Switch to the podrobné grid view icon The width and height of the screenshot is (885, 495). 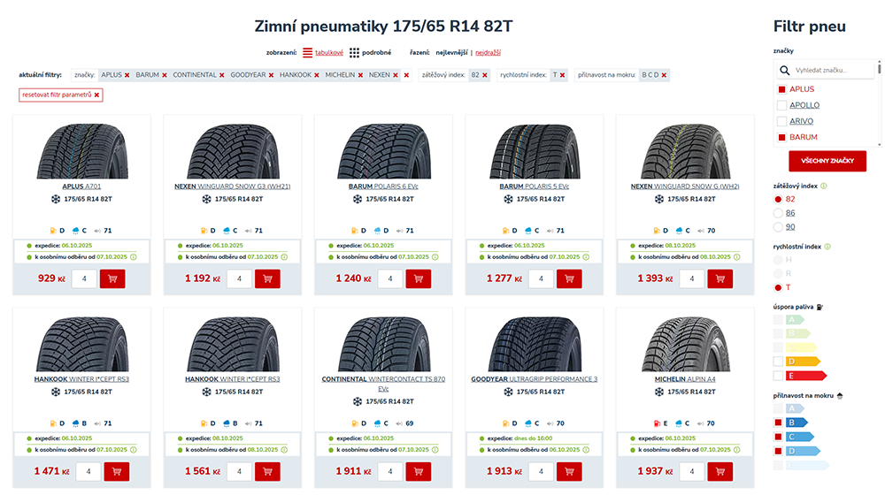point(355,53)
